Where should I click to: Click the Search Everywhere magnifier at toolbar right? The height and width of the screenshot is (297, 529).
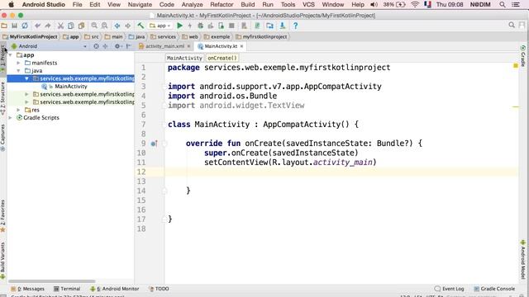(x=512, y=26)
